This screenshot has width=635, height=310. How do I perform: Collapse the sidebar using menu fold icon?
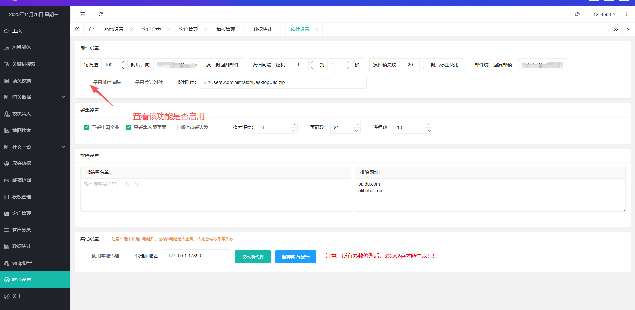pyautogui.click(x=83, y=14)
